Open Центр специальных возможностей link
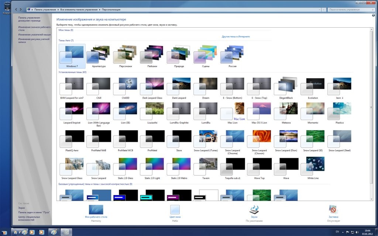Viewport: 378px width, 236px height. pyautogui.click(x=29, y=218)
